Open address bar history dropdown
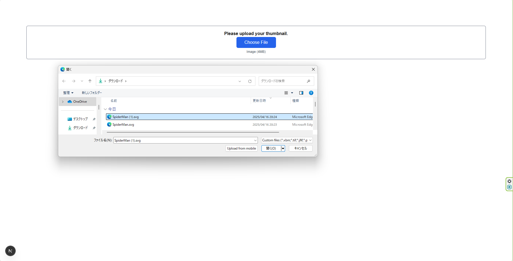This screenshot has width=513, height=261. point(240,81)
